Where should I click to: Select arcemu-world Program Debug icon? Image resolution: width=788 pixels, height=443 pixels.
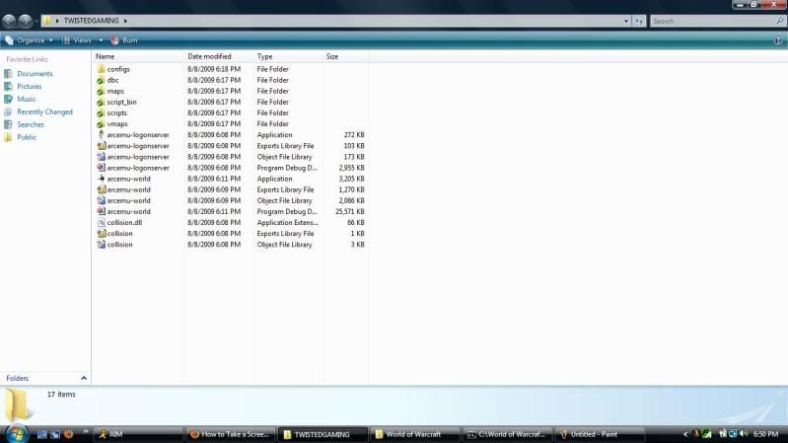click(x=101, y=211)
